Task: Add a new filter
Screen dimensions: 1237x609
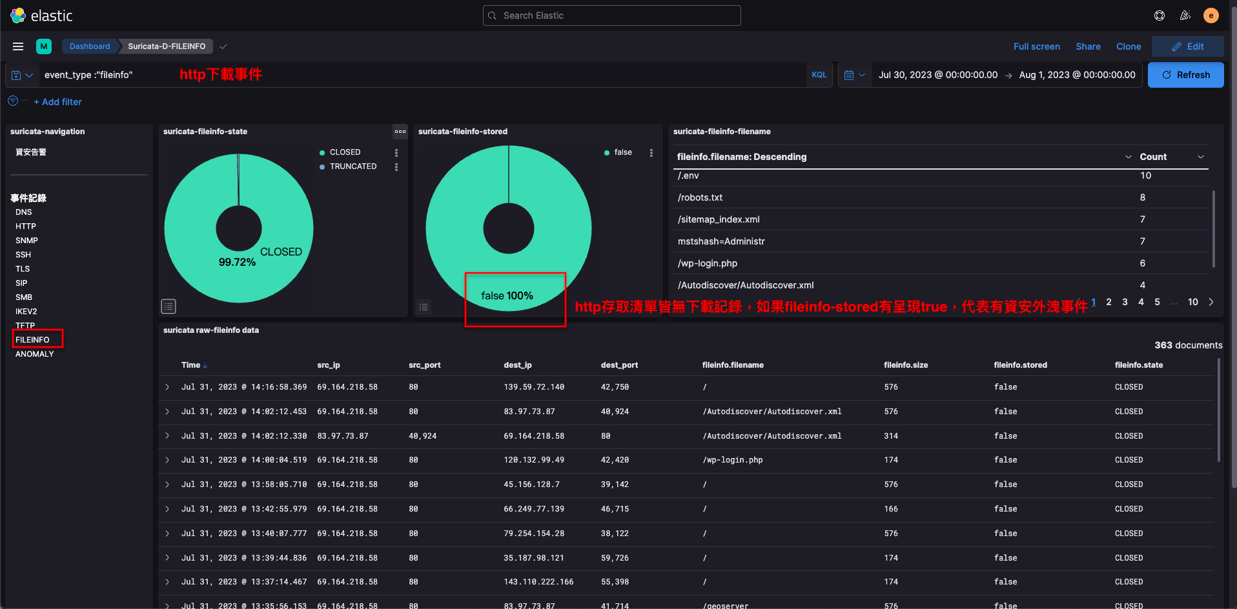Action: pyautogui.click(x=58, y=102)
